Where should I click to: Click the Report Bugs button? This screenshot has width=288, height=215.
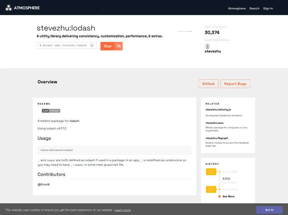[235, 84]
